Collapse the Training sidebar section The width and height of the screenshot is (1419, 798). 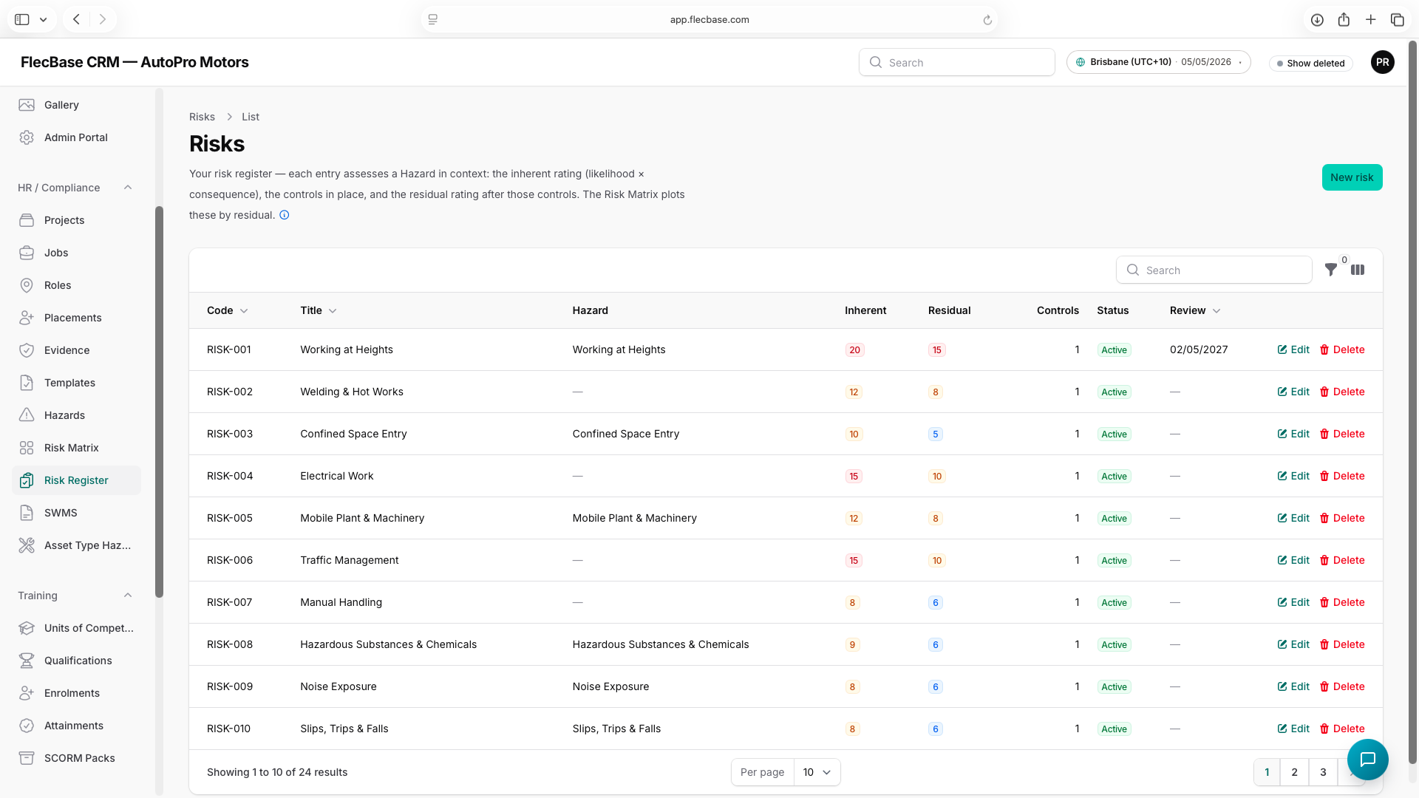[x=128, y=596]
